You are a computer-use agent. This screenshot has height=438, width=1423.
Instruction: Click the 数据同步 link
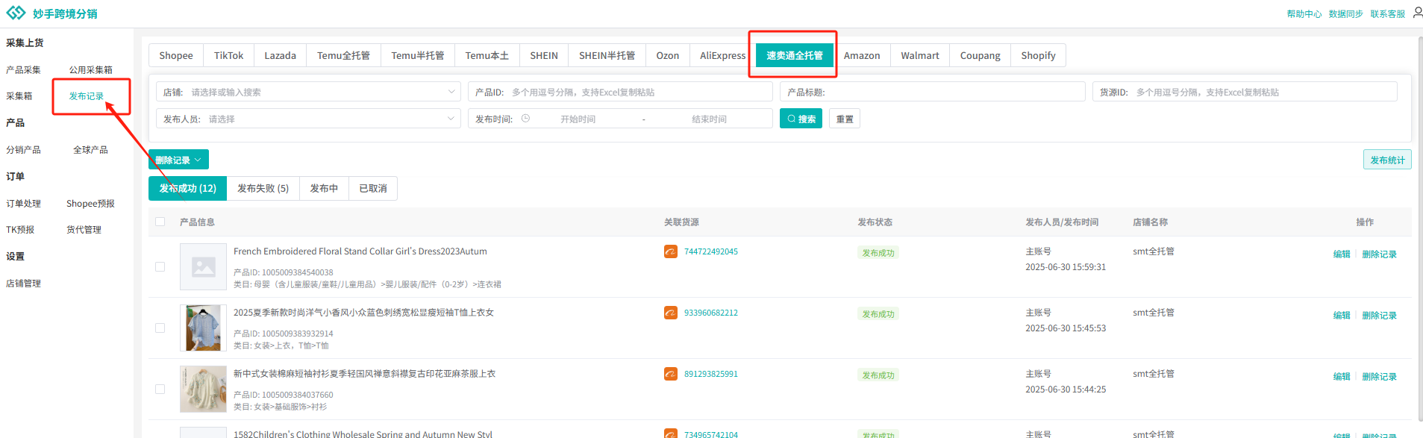point(1345,13)
